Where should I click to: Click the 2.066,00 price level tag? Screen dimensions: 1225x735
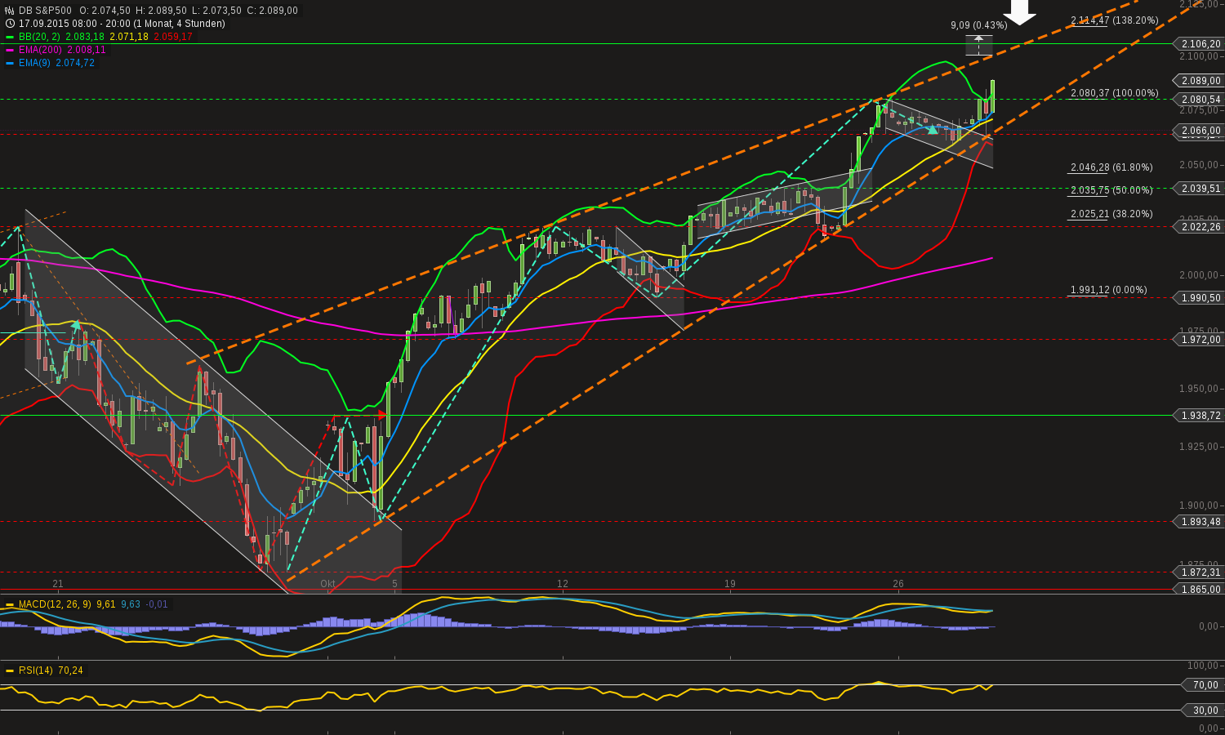point(1200,131)
